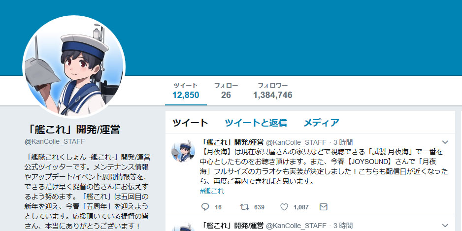Open the large KanColle profile avatar
The width and height of the screenshot is (462, 231).
pyautogui.click(x=74, y=66)
